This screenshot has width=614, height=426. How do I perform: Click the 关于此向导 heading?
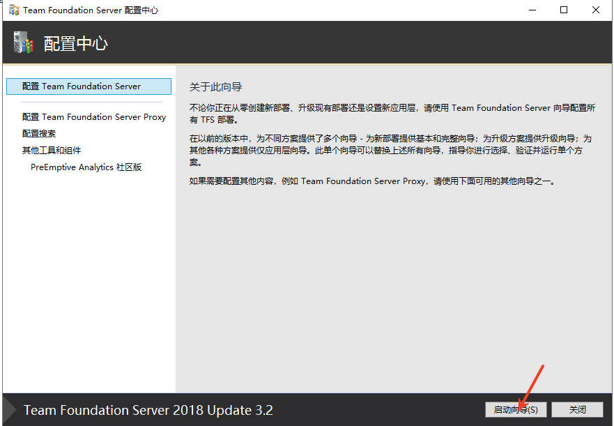[x=216, y=87]
